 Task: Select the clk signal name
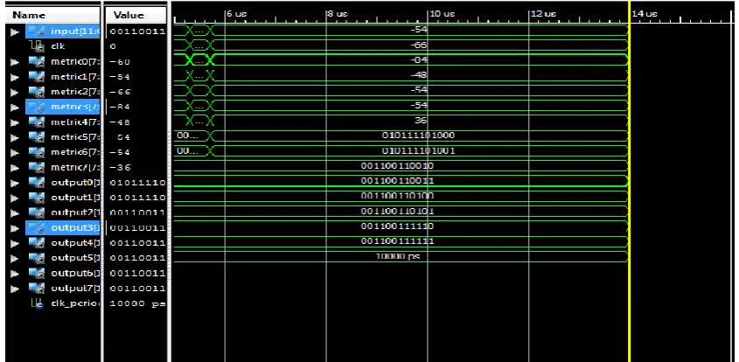58,46
